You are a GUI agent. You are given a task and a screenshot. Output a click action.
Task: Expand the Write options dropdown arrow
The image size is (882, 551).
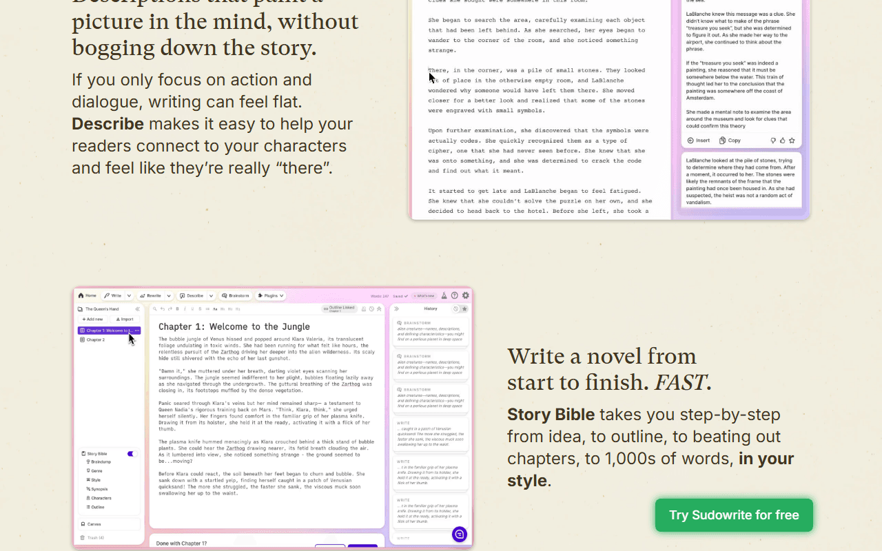tap(129, 295)
